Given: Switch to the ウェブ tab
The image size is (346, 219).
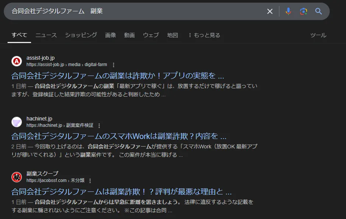Looking at the screenshot, I should [x=151, y=35].
